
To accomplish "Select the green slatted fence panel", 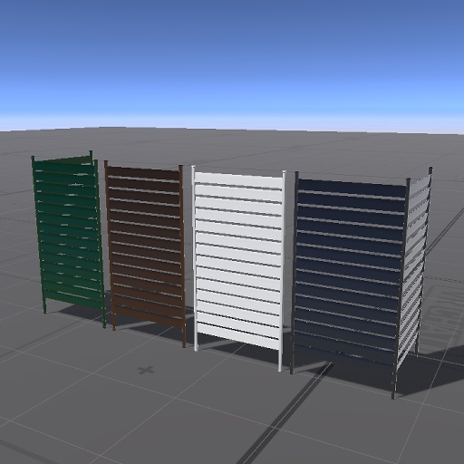I will pos(69,238).
